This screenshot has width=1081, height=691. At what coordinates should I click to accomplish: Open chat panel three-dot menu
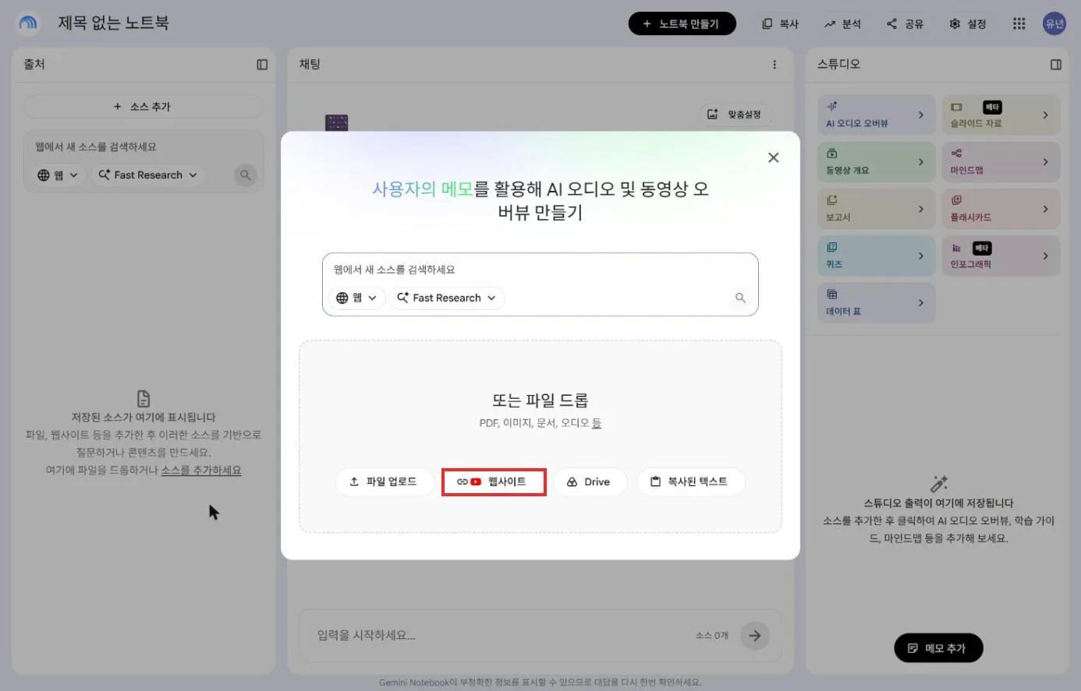[774, 65]
